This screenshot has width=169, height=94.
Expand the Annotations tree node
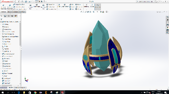tap(1, 29)
